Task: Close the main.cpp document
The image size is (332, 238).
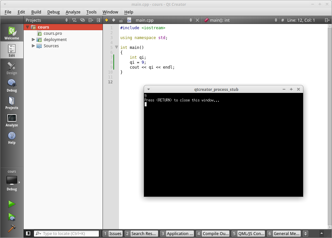Action: pos(197,20)
